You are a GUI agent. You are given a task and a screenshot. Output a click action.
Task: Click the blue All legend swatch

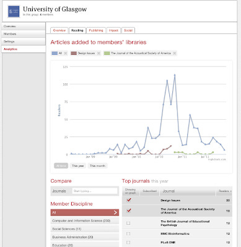tap(55, 53)
